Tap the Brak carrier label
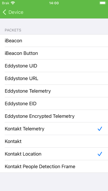This screenshot has width=108, height=191. [6, 3]
